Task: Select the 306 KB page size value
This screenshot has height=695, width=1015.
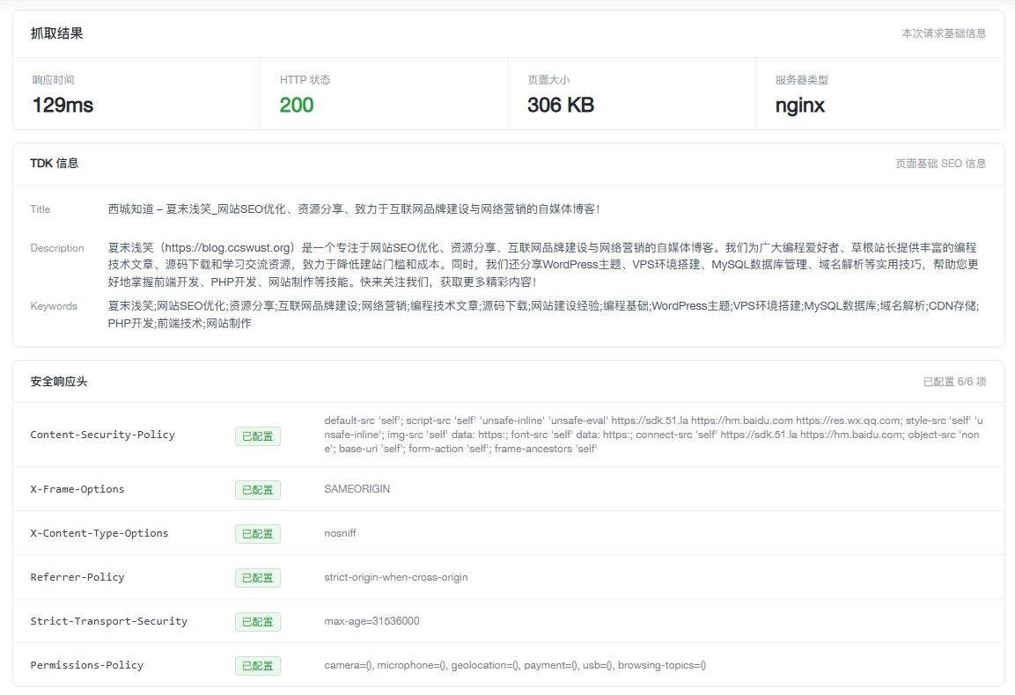Action: pyautogui.click(x=561, y=105)
